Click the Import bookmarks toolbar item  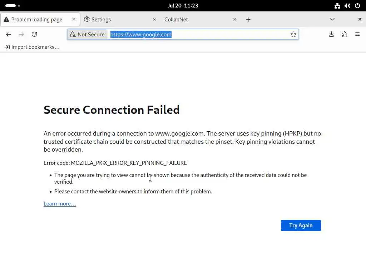pos(32,47)
